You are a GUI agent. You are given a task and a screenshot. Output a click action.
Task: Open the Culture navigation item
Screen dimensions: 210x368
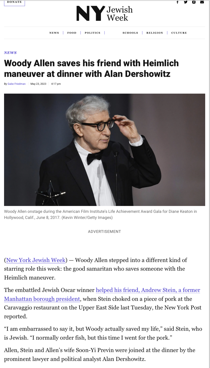pyautogui.click(x=179, y=33)
